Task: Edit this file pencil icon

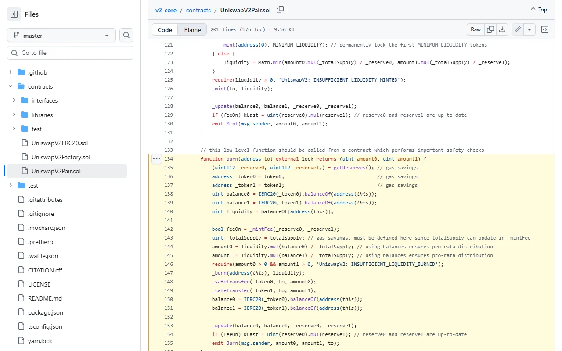Action: tap(518, 29)
